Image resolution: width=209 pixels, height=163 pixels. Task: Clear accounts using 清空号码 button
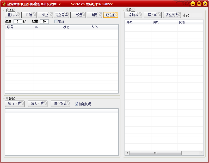pyautogui.click(x=61, y=15)
